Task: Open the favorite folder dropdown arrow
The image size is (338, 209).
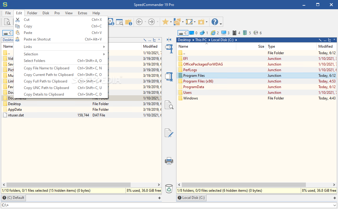Action: [x=206, y=22]
